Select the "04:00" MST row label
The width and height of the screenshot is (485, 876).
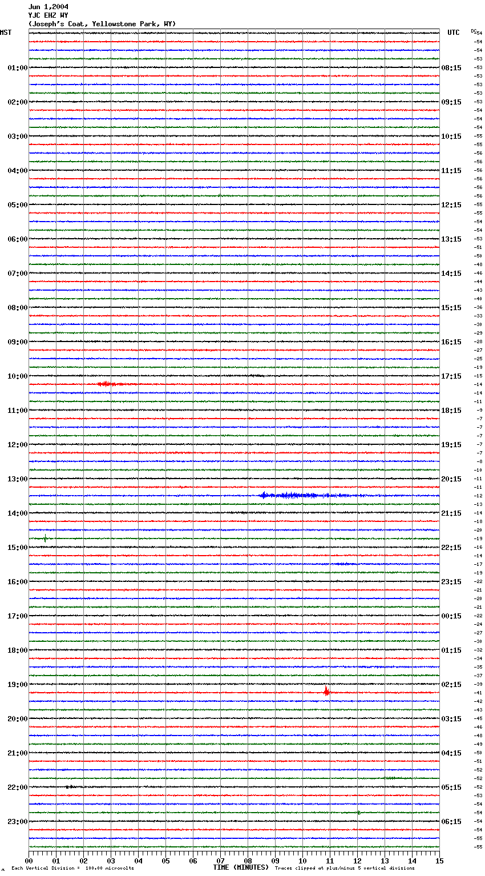pyautogui.click(x=18, y=171)
